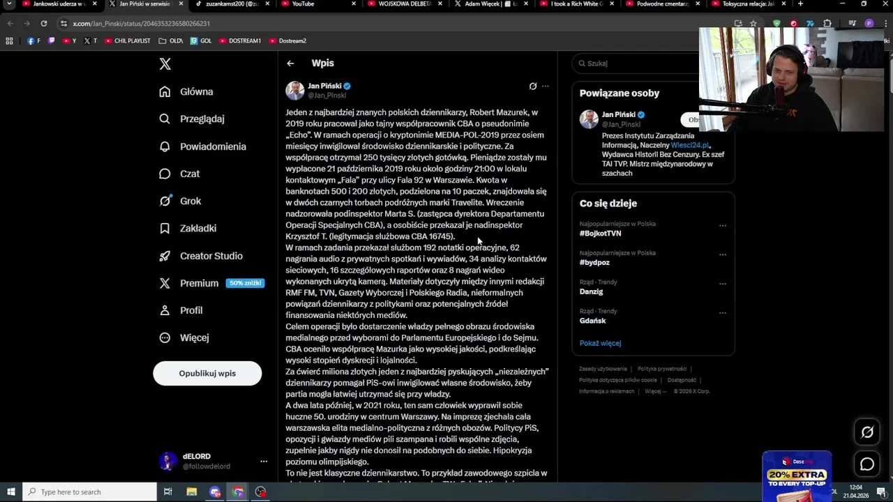Click the dELORD account avatar
The width and height of the screenshot is (893, 502).
point(167,462)
